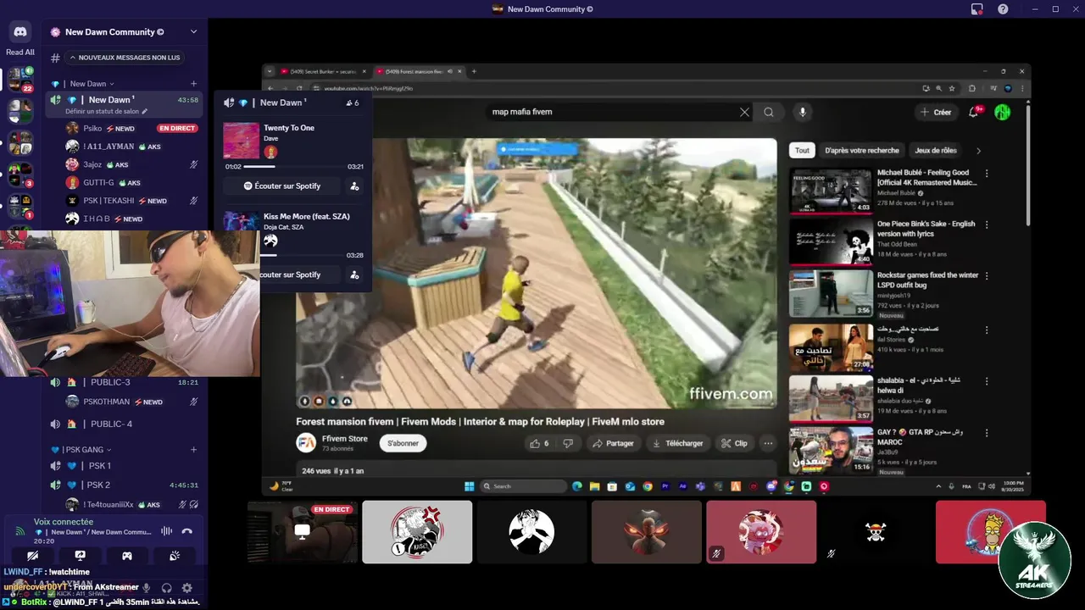The height and width of the screenshot is (610, 1085).
Task: Dislike the Forest mansion video
Action: point(568,443)
